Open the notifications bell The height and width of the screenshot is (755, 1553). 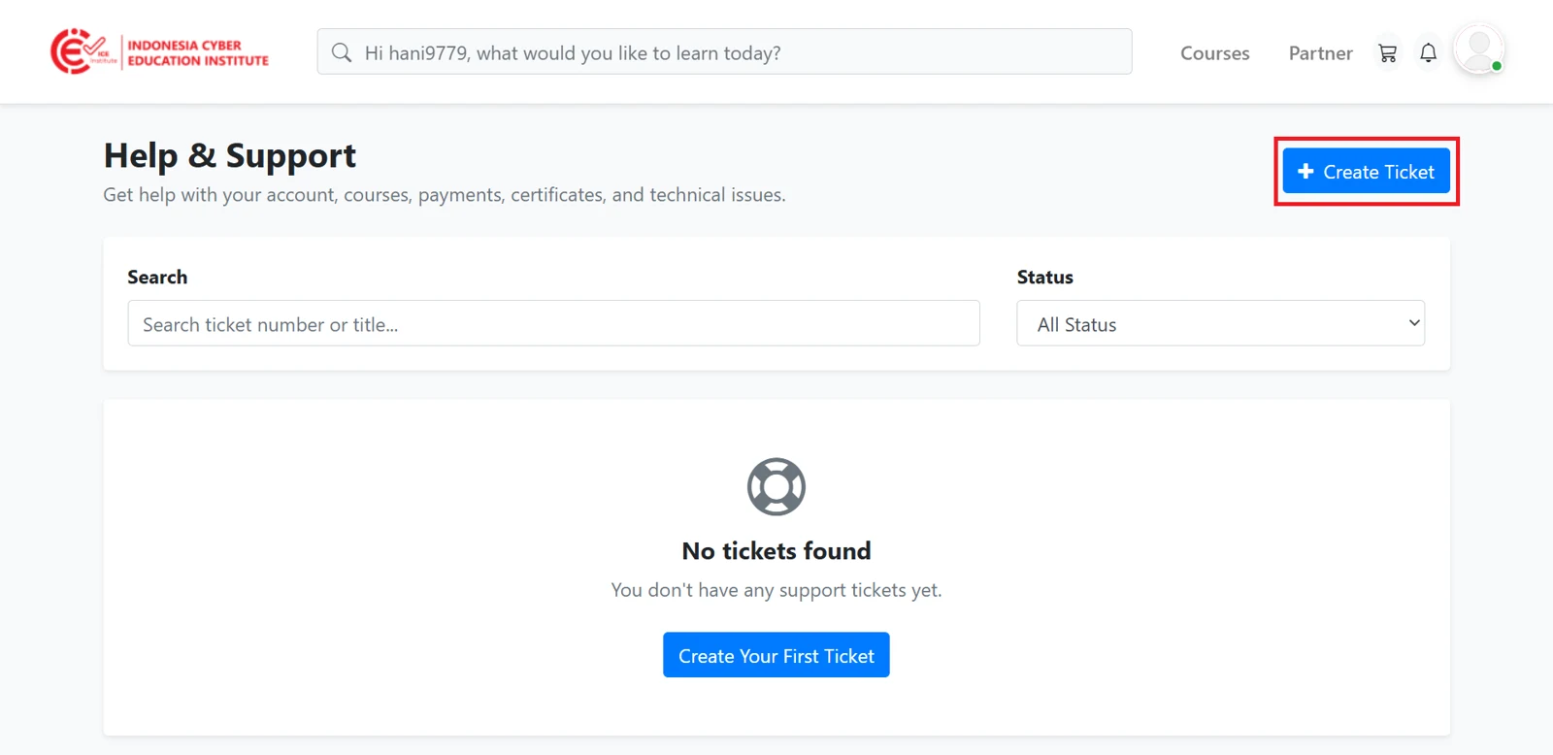tap(1428, 53)
